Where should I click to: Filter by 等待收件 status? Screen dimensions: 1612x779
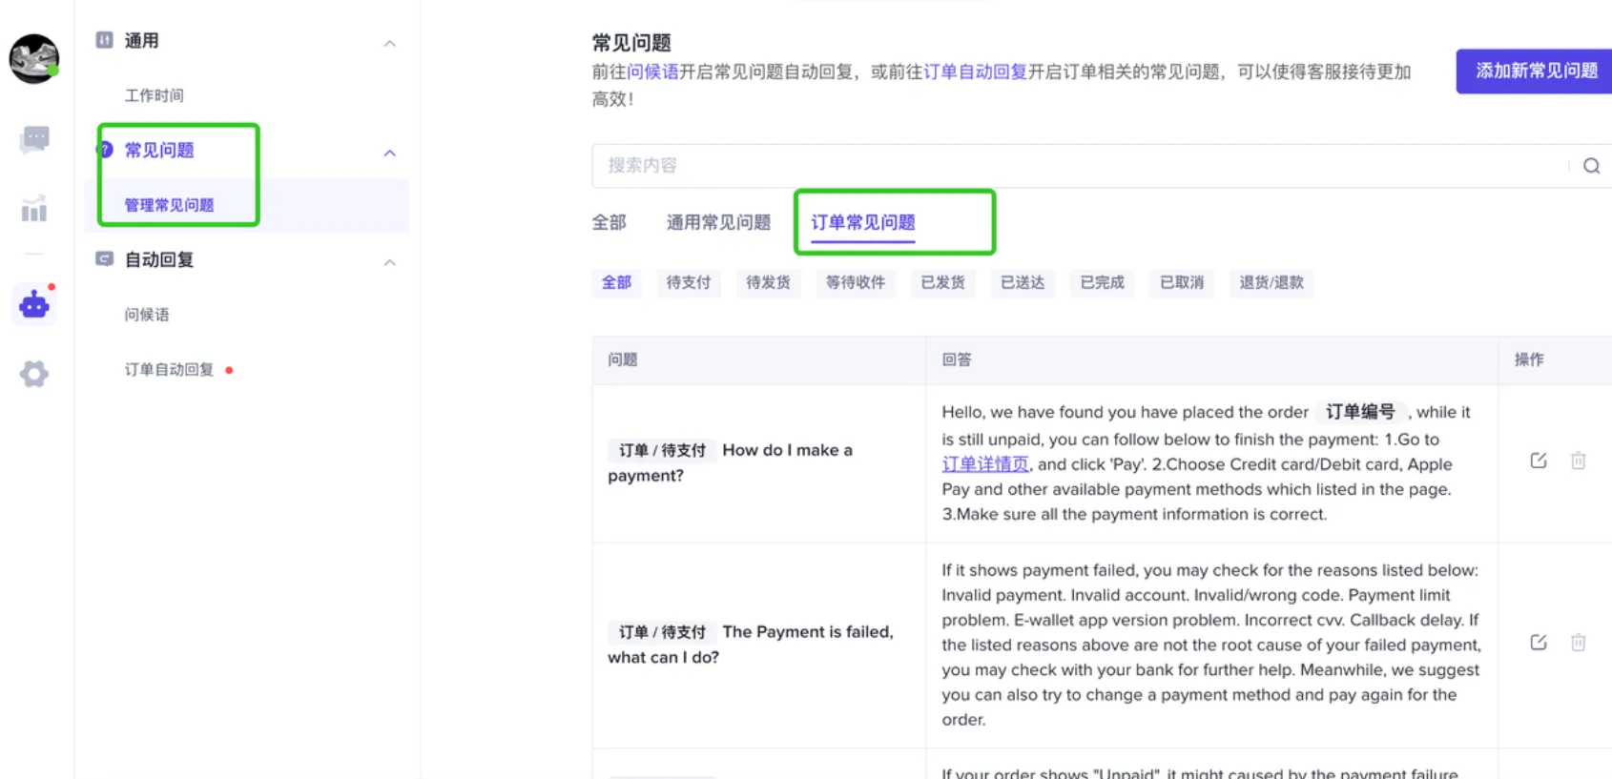[856, 282]
